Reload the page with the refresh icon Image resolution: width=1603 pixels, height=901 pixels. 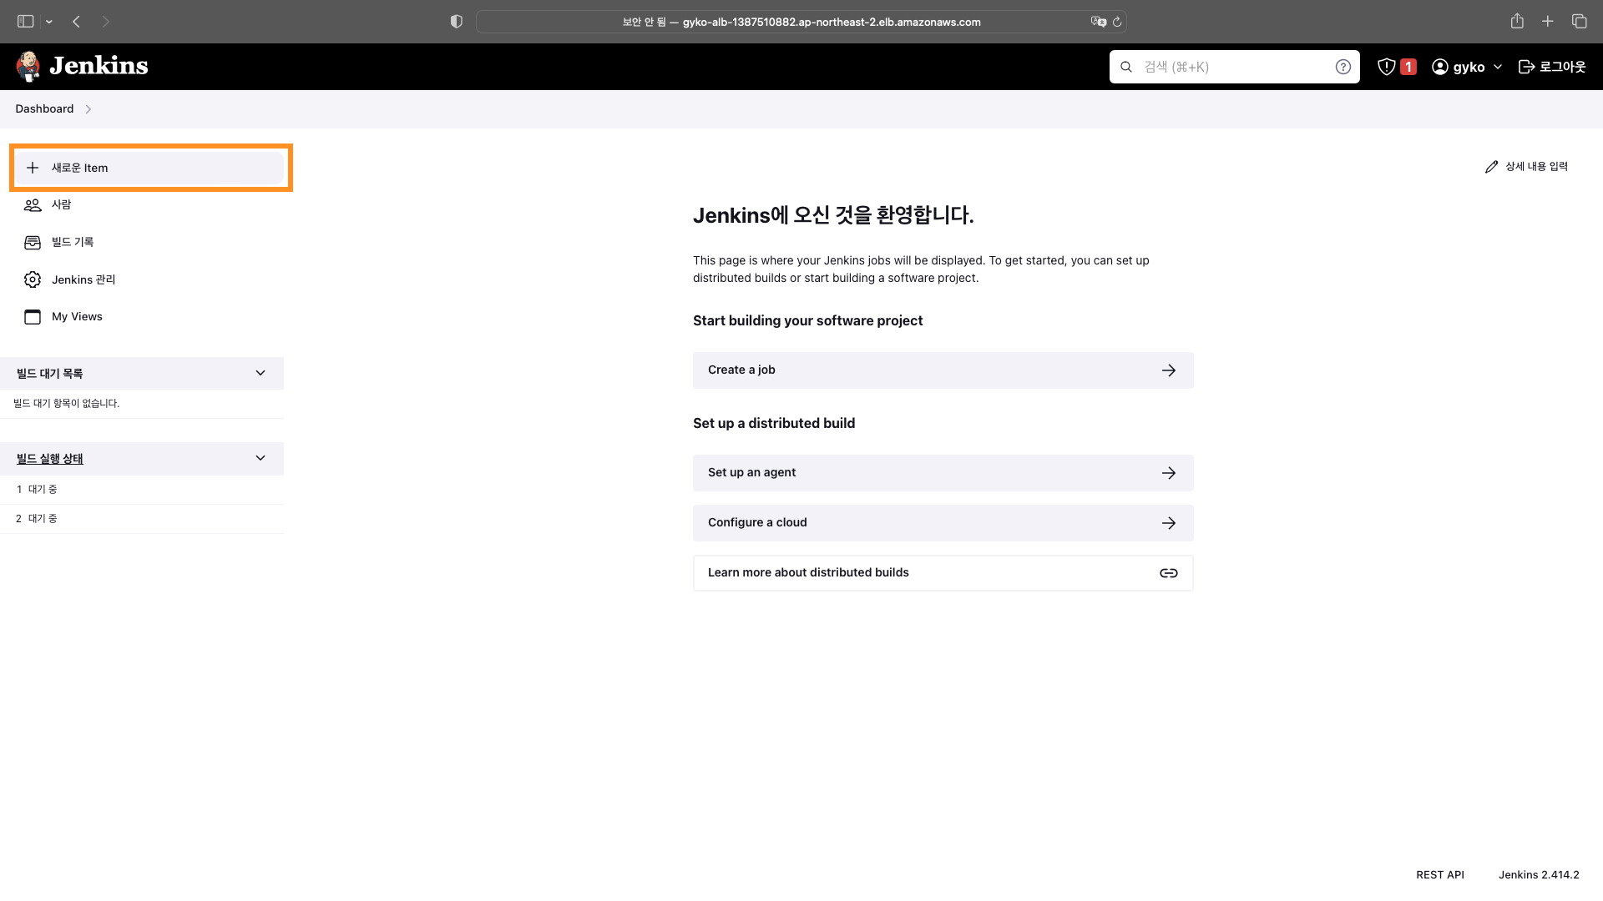(1117, 22)
